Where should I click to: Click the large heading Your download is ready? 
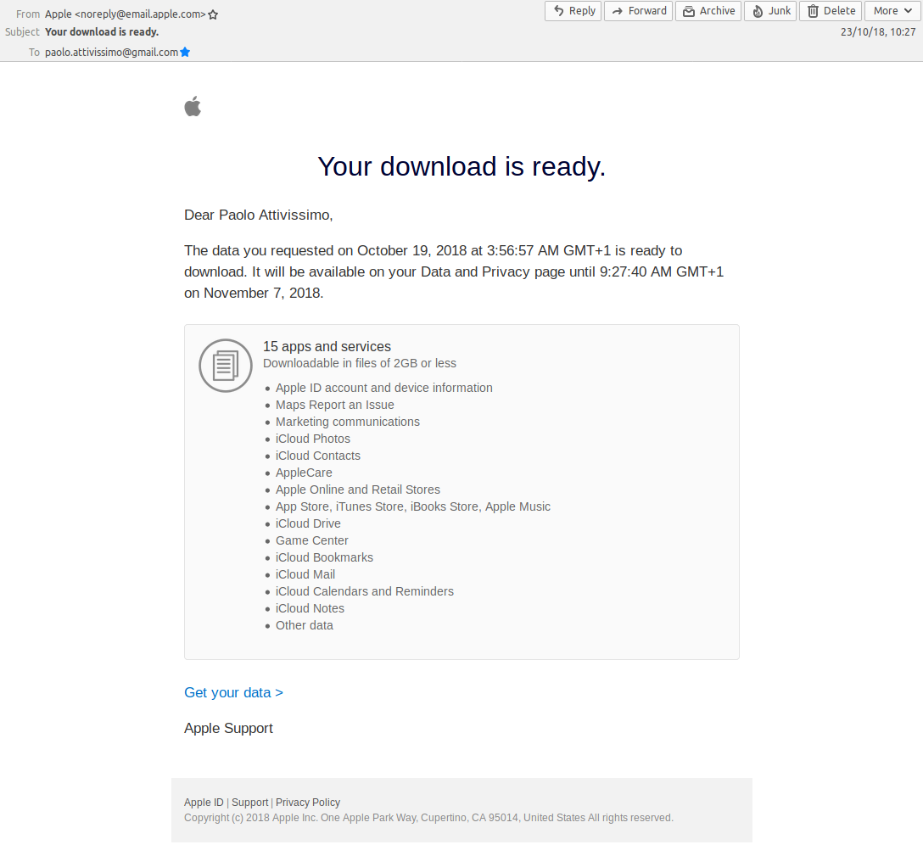461,166
